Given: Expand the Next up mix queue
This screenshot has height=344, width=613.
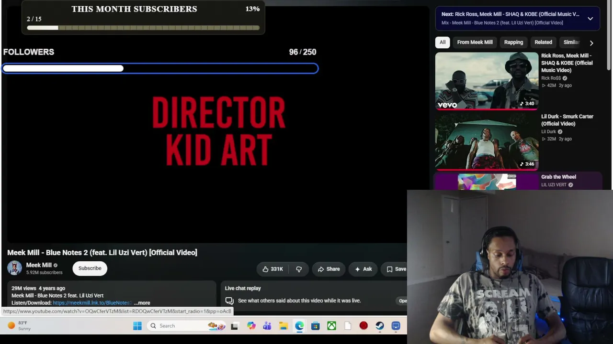Looking at the screenshot, I should [590, 19].
